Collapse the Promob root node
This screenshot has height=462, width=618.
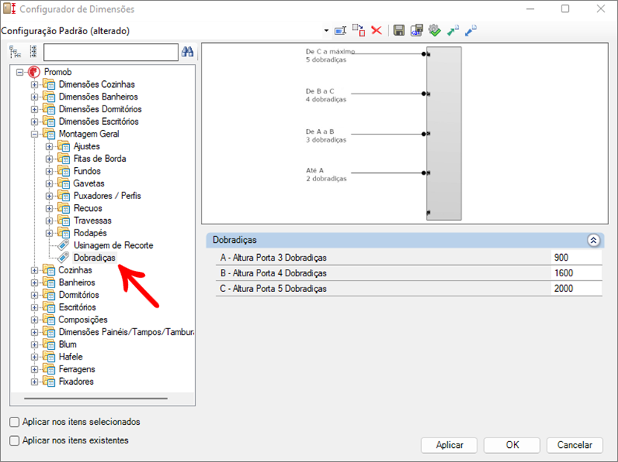19,72
